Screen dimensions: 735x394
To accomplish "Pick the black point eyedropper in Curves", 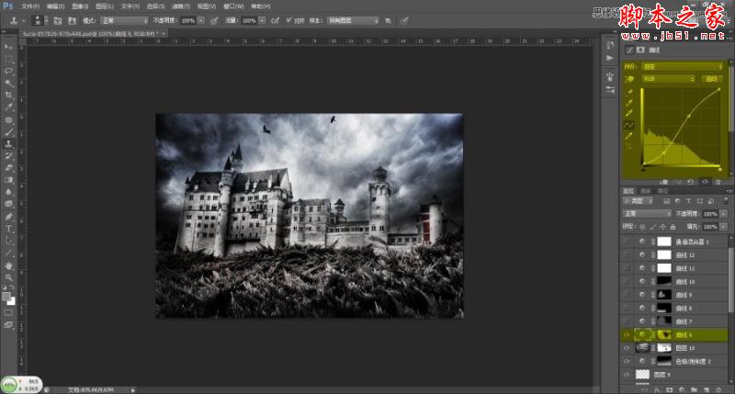I will [629, 91].
